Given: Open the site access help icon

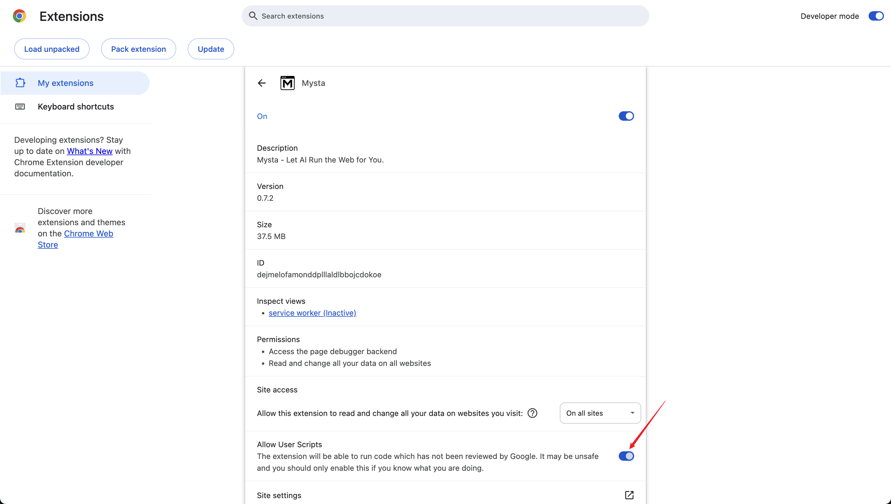Looking at the screenshot, I should coord(532,413).
